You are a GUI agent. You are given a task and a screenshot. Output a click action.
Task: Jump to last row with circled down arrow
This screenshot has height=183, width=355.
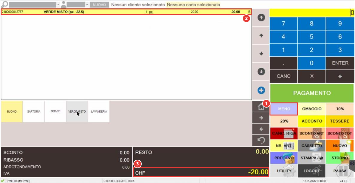coord(261,72)
